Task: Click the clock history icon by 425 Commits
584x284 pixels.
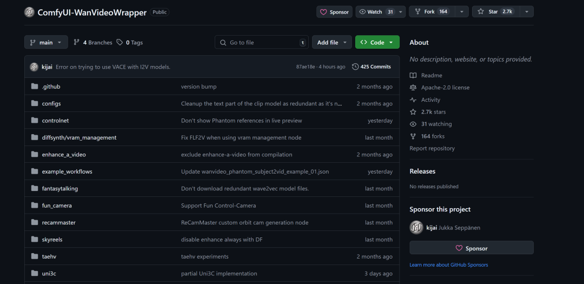Action: tap(355, 67)
